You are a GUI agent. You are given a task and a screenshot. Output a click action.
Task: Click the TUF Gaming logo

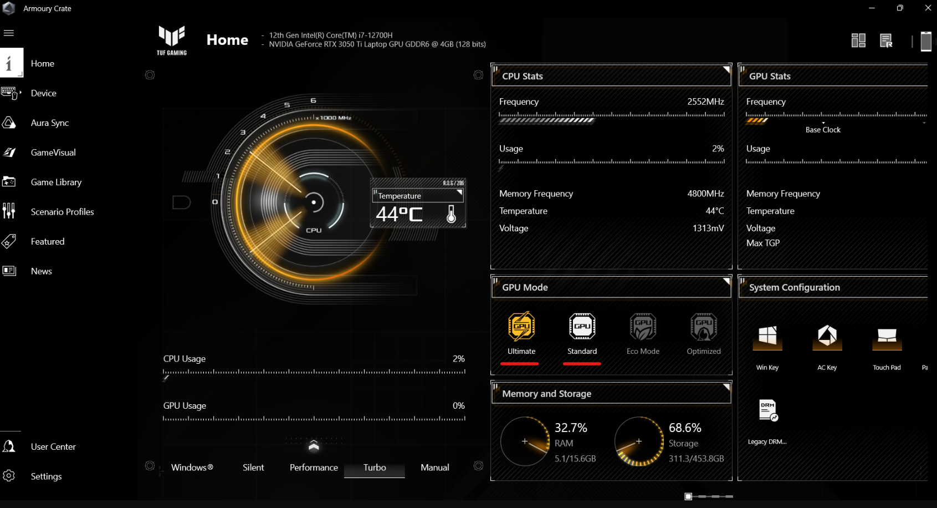tap(172, 40)
